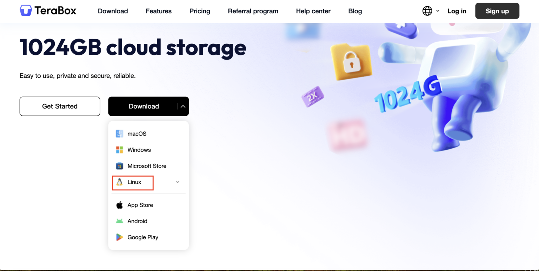Expand the Linux download options chevron
Viewport: 539px width, 271px height.
[x=178, y=182]
